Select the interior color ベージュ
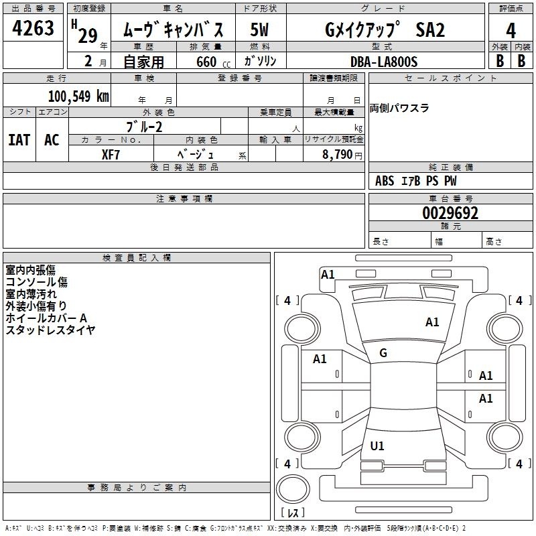The image size is (536, 536). point(196,155)
